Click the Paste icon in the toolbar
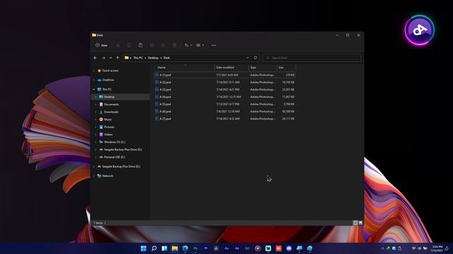This screenshot has width=453, height=254. [140, 45]
